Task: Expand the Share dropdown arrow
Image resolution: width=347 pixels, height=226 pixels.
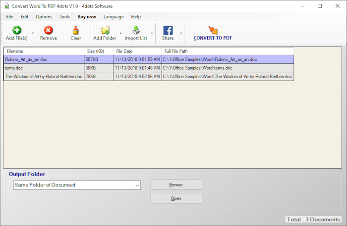Action: pyautogui.click(x=181, y=33)
